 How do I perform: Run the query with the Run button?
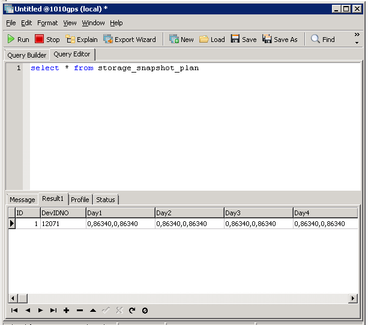pos(18,39)
